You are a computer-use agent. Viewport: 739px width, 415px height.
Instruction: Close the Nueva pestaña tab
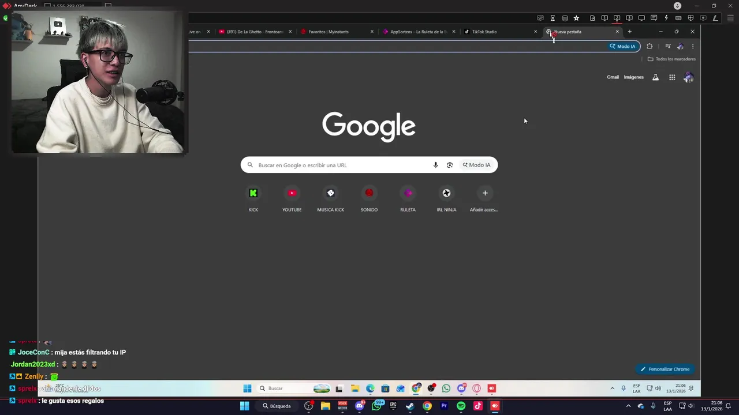(617, 32)
